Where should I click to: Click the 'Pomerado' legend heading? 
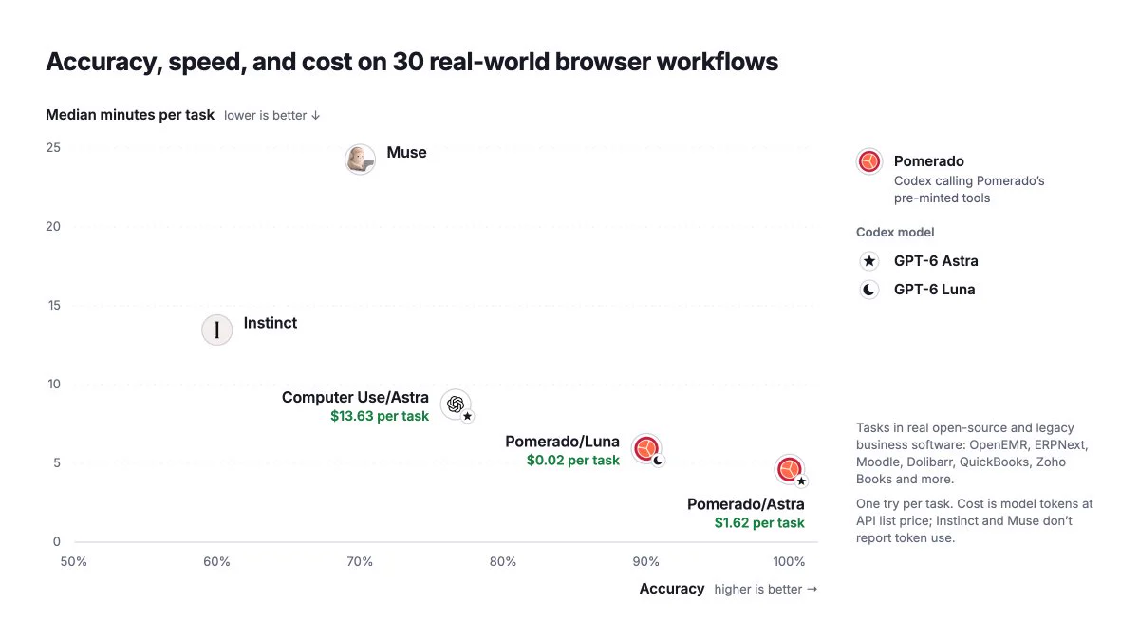tap(929, 161)
